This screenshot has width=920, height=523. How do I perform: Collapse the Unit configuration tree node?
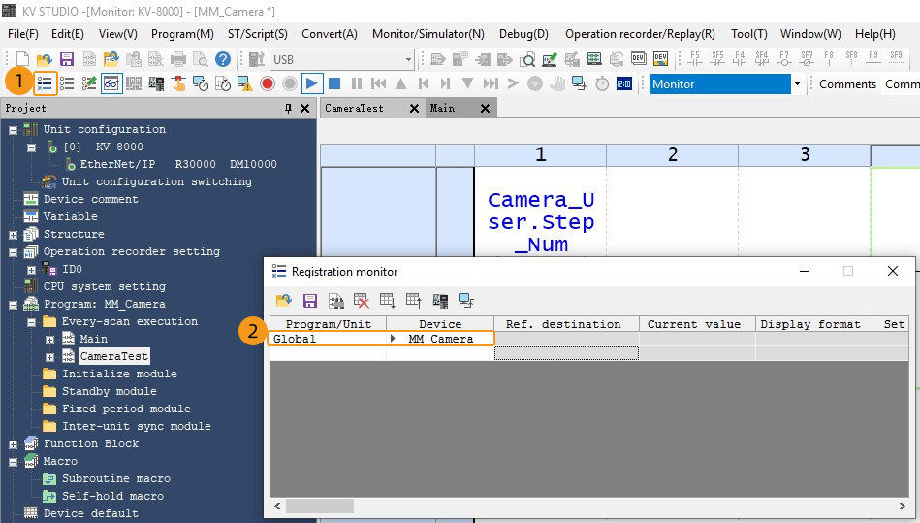[x=13, y=129]
